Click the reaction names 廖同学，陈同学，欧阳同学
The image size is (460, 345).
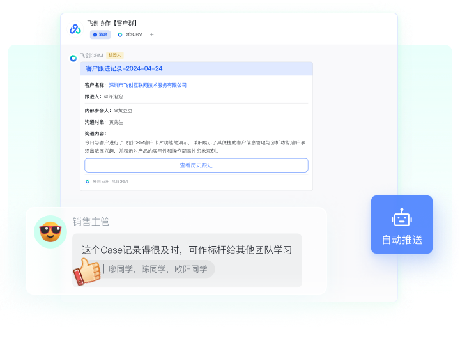click(x=158, y=269)
